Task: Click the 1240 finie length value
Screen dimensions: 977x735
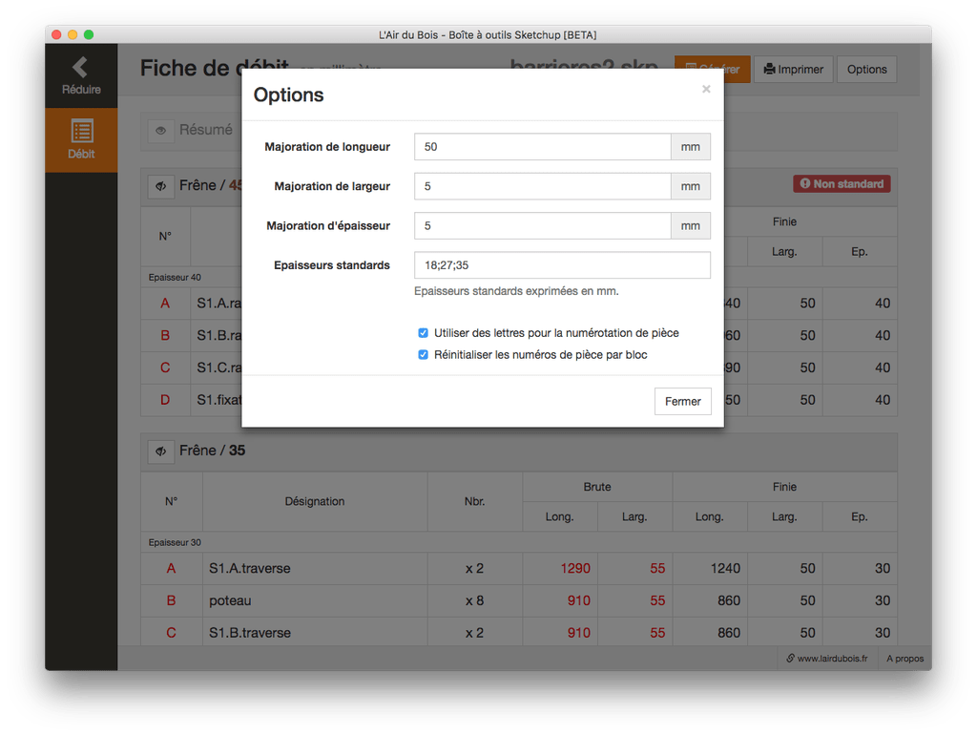Action: coord(725,569)
